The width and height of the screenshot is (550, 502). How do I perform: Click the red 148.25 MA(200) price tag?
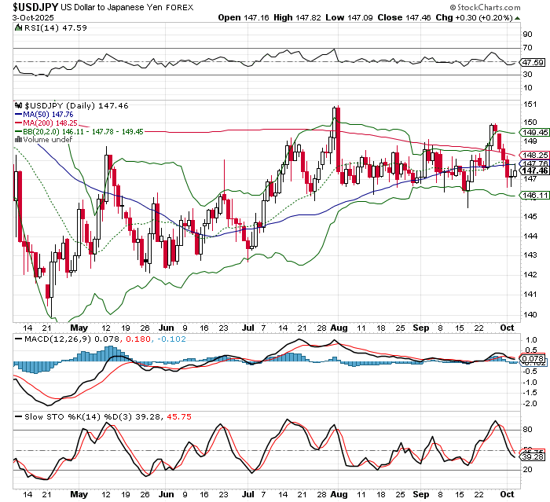tap(535, 155)
